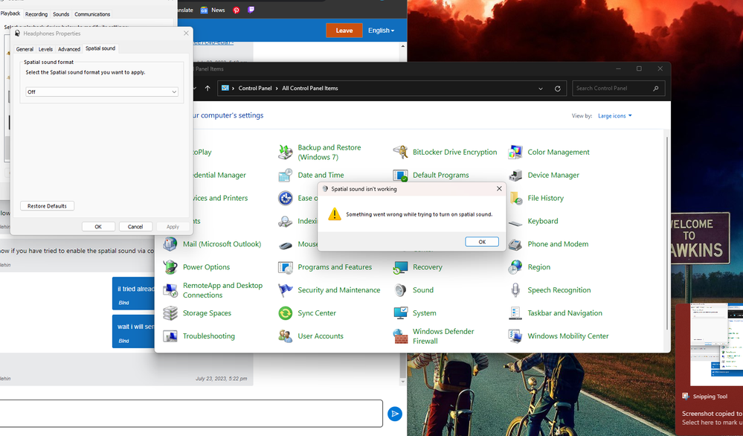Open Storage Spaces
Viewport: 743px width, 436px height.
pos(208,312)
